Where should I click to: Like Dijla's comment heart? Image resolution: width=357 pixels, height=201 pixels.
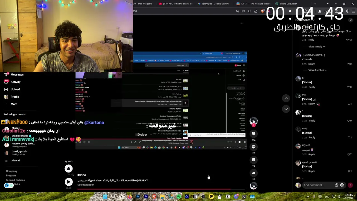348,154
